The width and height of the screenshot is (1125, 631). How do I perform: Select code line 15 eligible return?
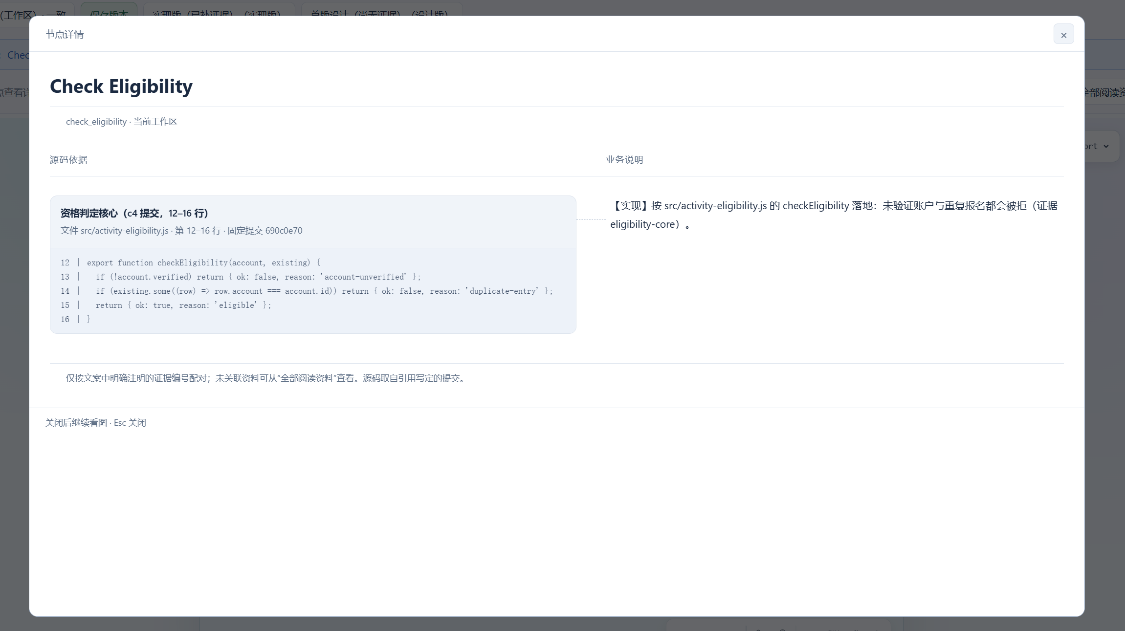coord(166,305)
